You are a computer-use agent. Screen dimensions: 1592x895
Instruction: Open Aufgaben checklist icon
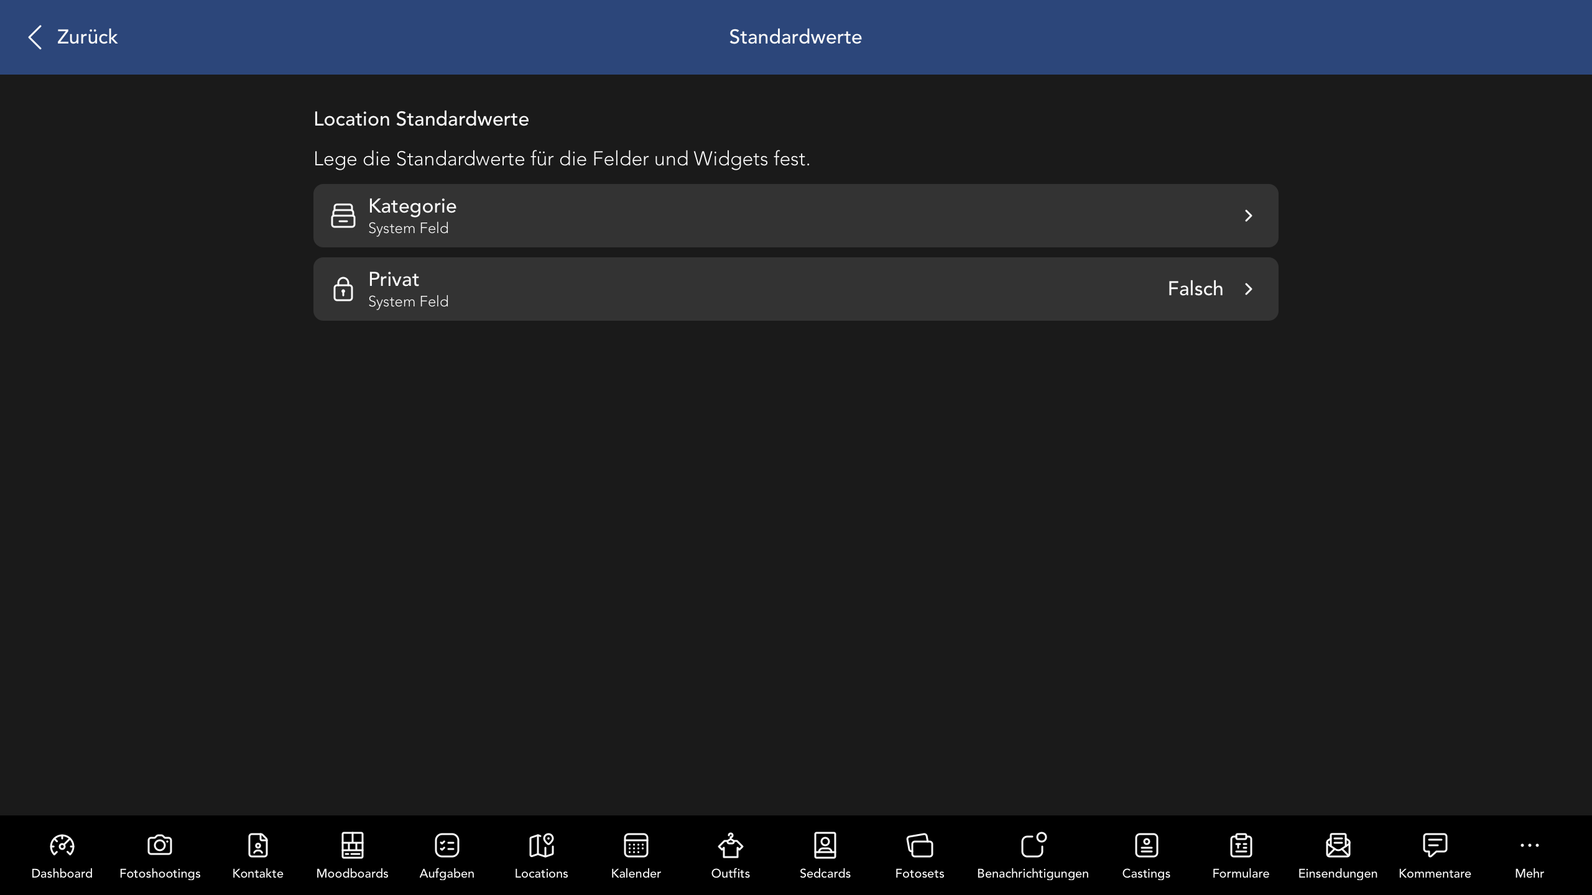pyautogui.click(x=447, y=845)
